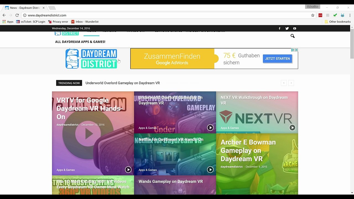Open the Chrome three-dot menu
354x199 pixels.
coord(350,15)
